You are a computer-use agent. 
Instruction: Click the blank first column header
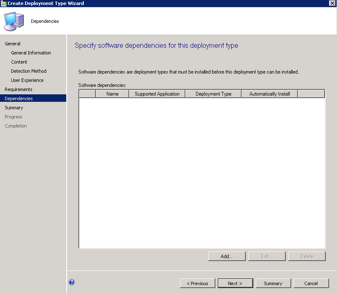click(x=87, y=94)
